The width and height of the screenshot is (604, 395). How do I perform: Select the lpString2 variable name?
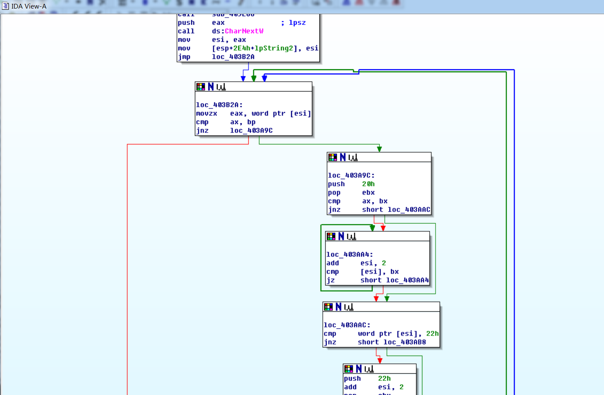[x=274, y=48]
